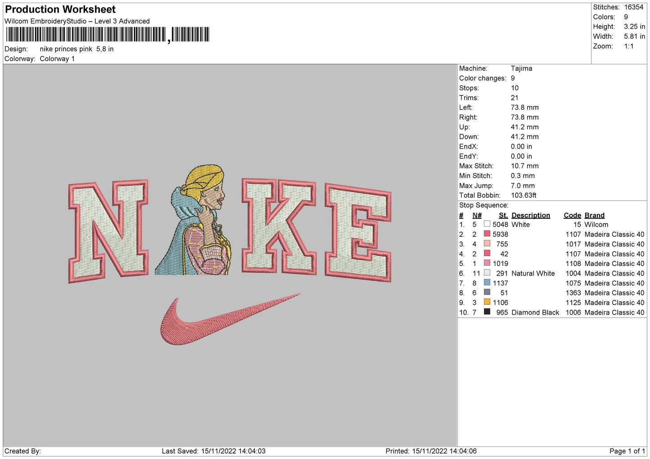Image resolution: width=650 pixels, height=459 pixels.
Task: Click the 'N#' column header
Action: 477,215
